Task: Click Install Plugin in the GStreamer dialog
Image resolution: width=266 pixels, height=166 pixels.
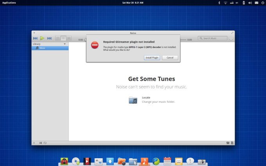Action: (x=152, y=57)
